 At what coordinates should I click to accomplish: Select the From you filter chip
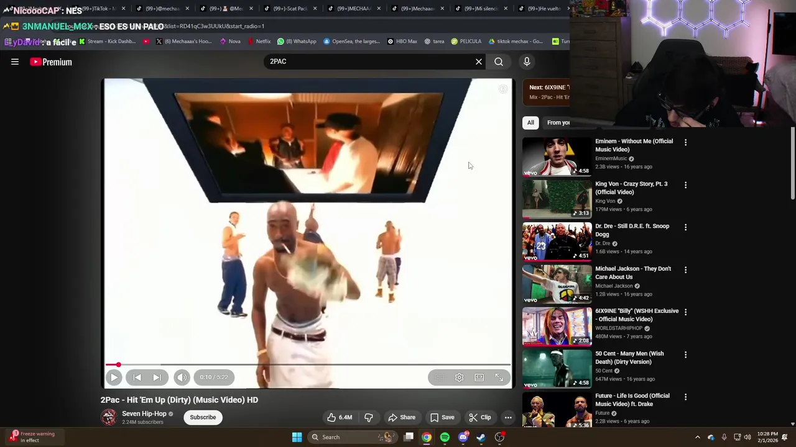(x=557, y=122)
